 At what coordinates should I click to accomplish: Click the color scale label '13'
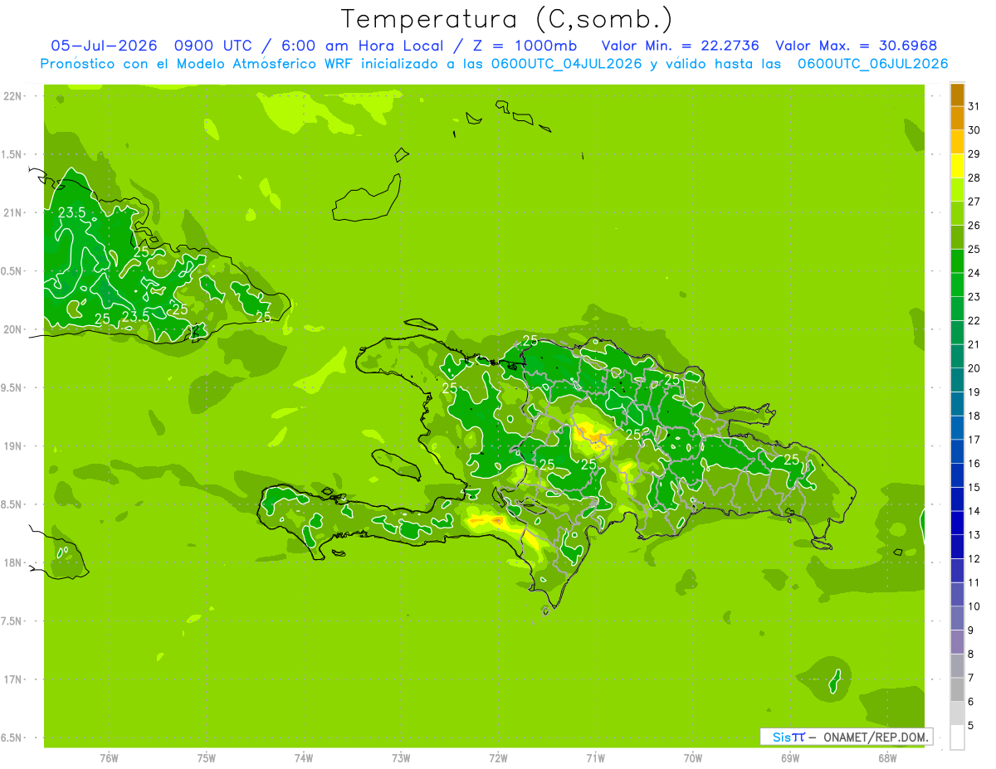(x=974, y=535)
